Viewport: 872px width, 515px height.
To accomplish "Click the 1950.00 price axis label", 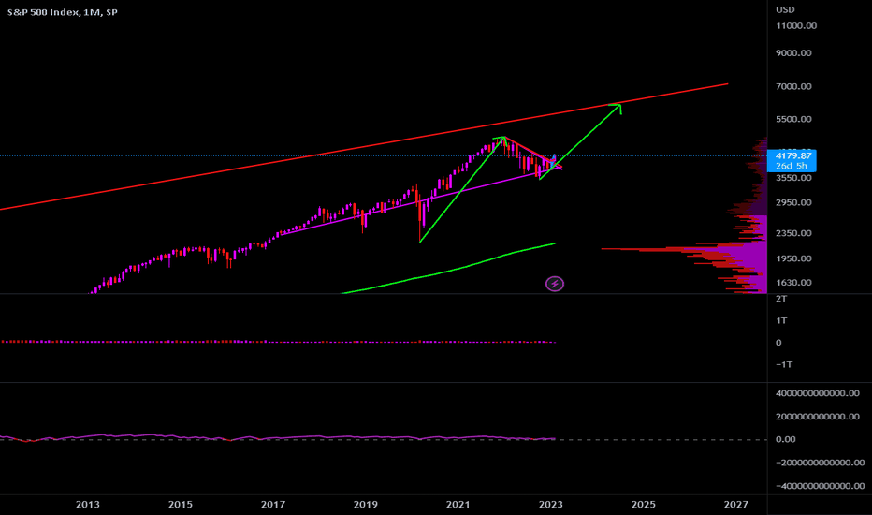I will click(793, 258).
